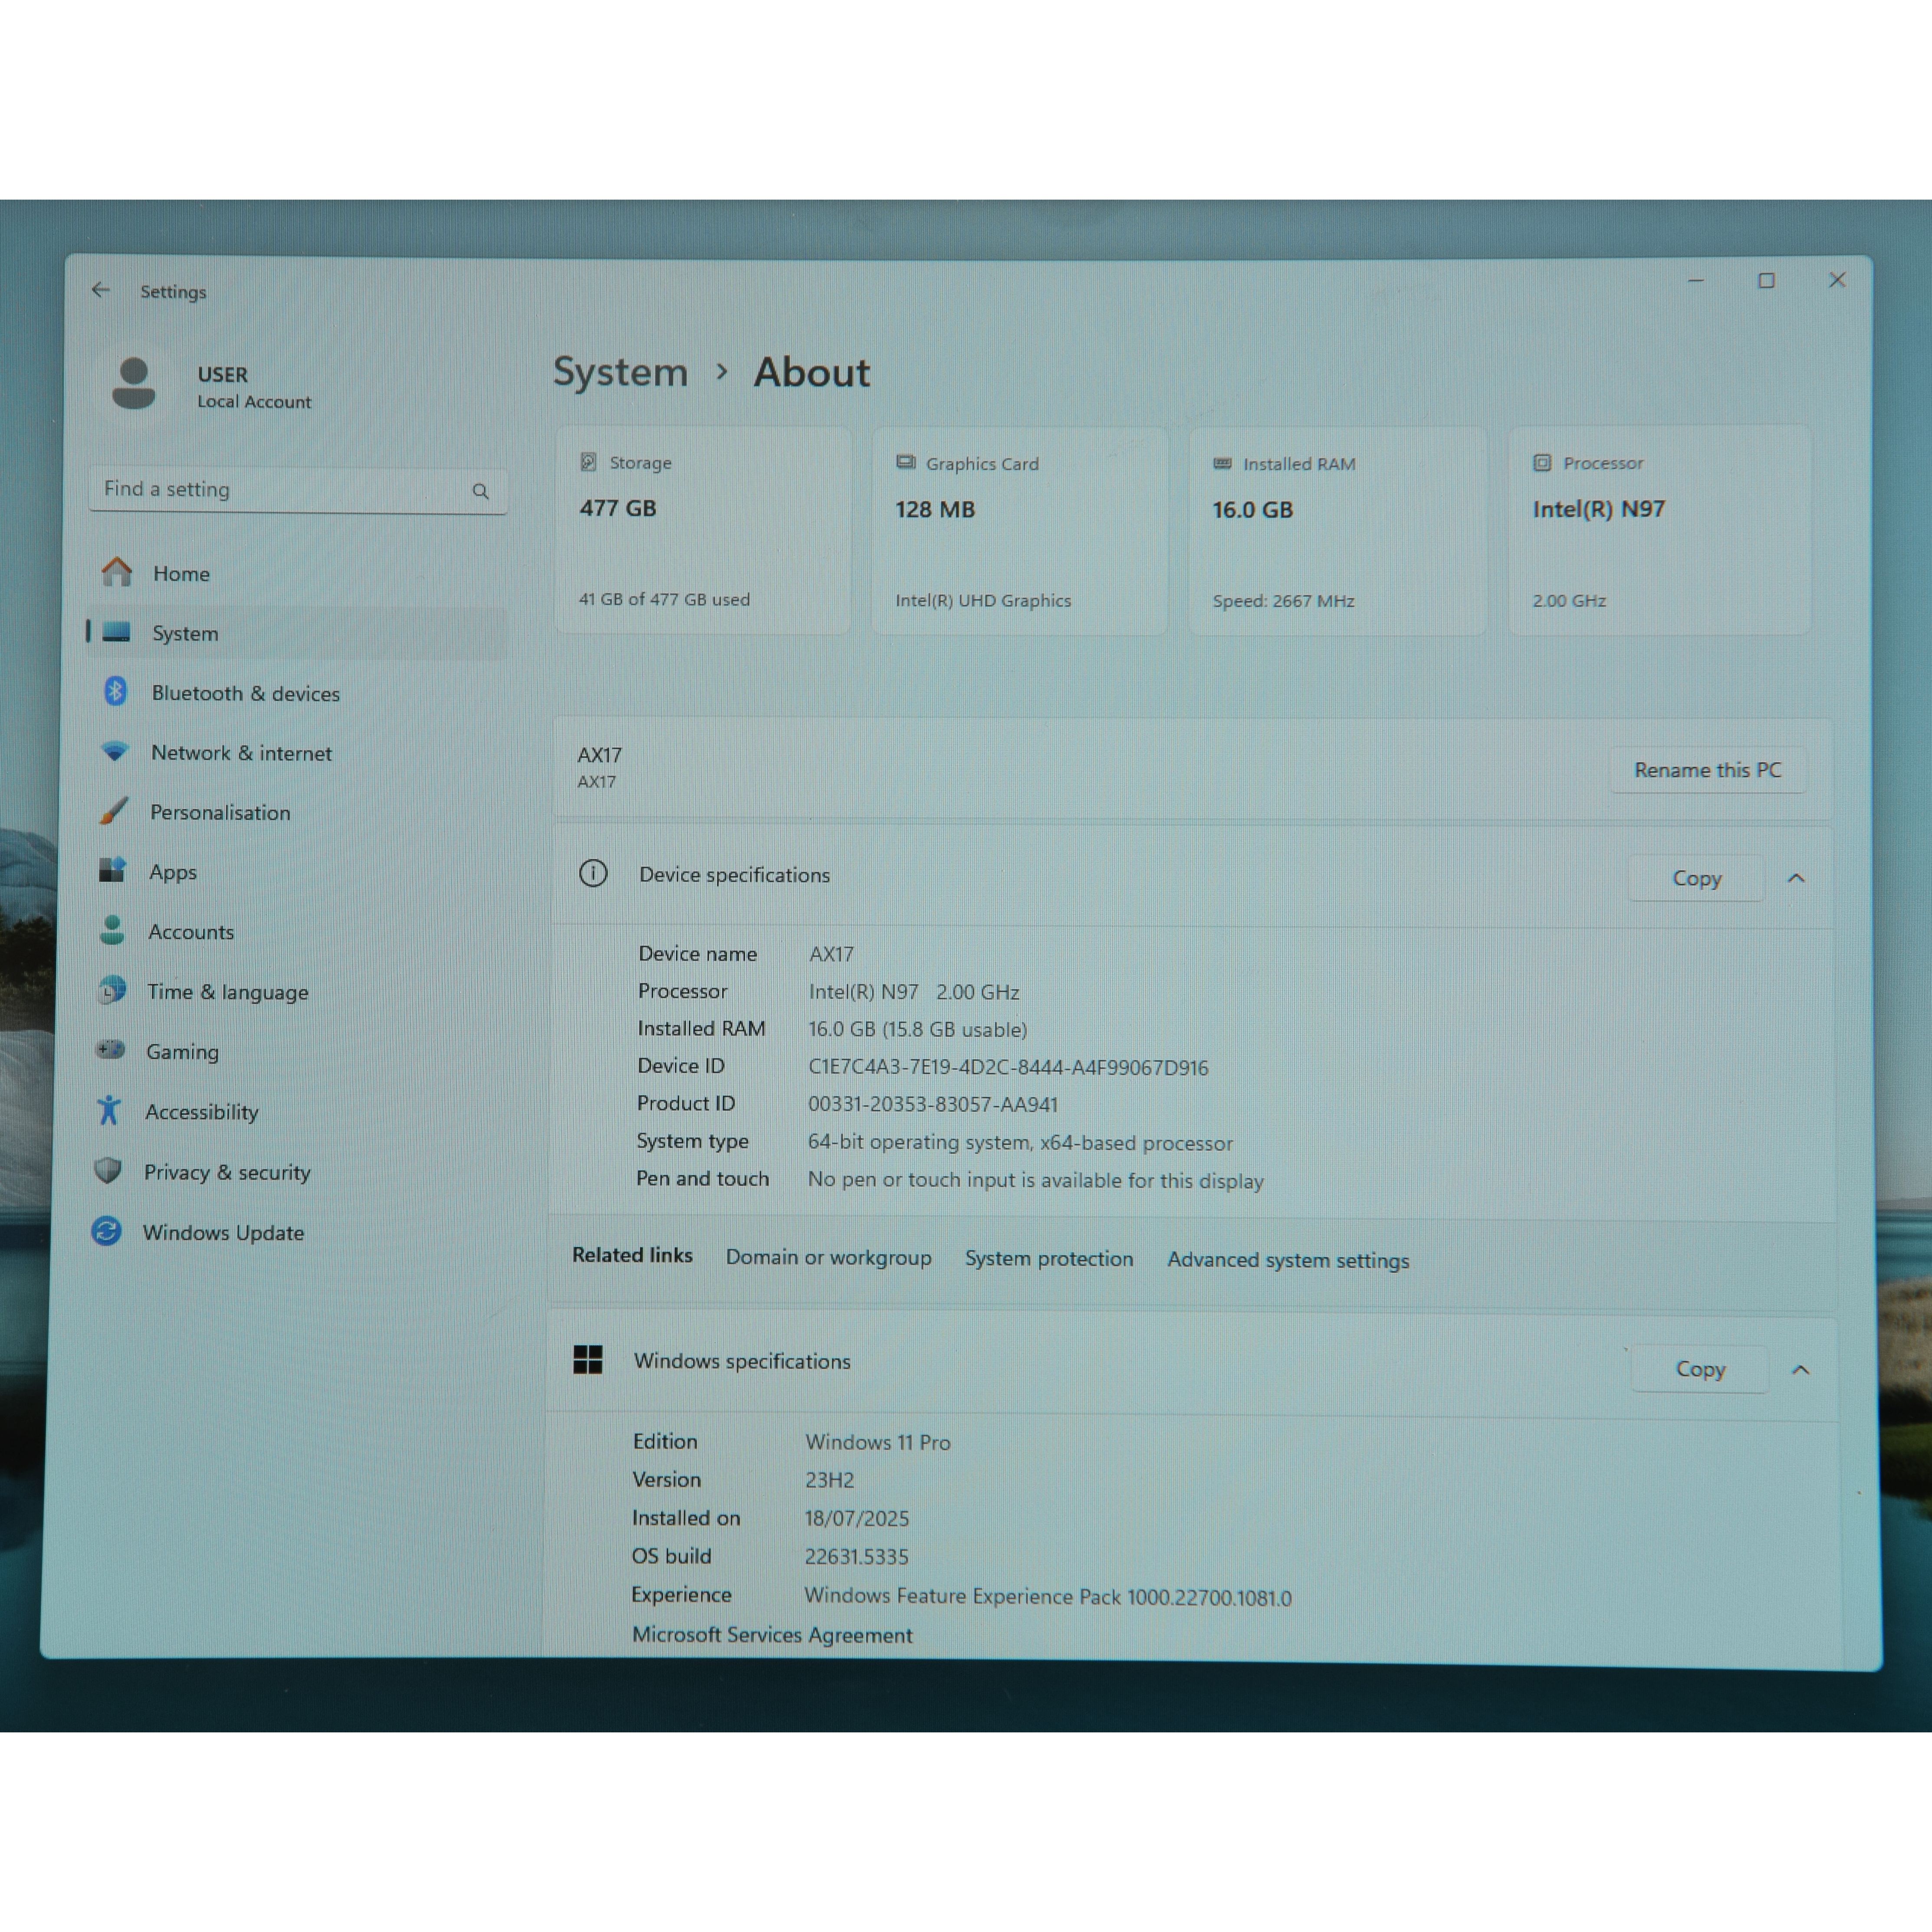Click the Network wifi icon

coord(115,751)
